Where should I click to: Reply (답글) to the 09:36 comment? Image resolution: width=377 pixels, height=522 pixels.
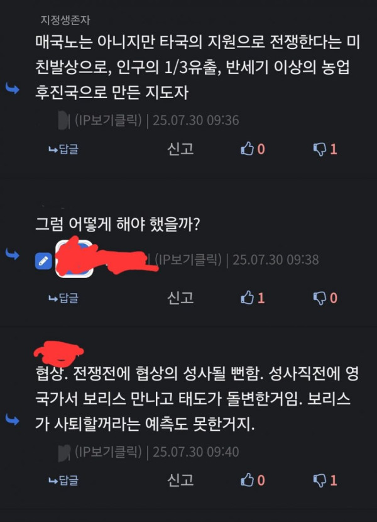click(63, 149)
